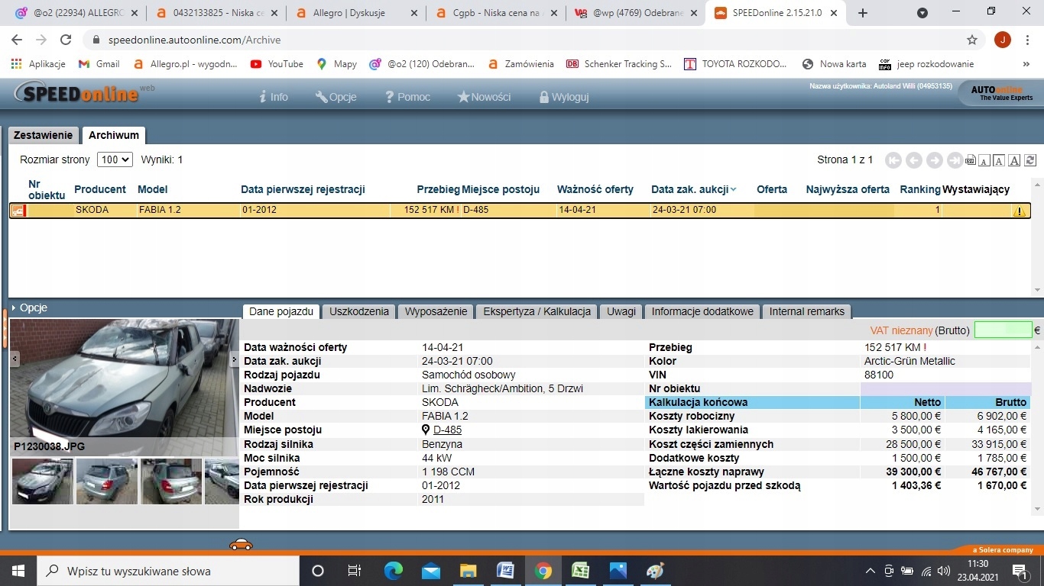Click the photo icon in the SKODA row
This screenshot has width=1044, height=586.
pyautogui.click(x=18, y=211)
